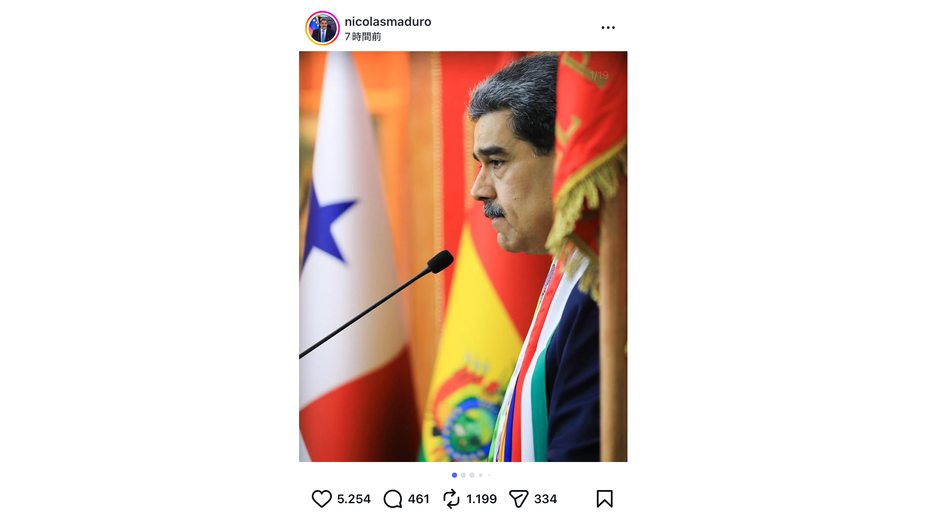Open the three-dot more options menu
Viewport: 927px width, 515px height.
(x=608, y=28)
